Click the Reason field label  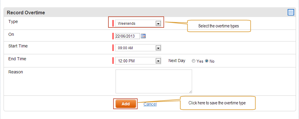click(x=16, y=72)
